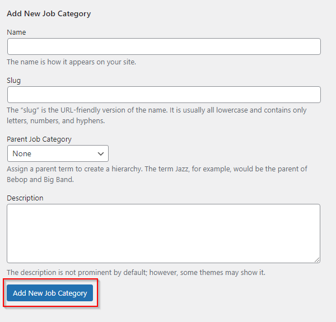Click the 'Add New Job Category' heading

click(49, 13)
